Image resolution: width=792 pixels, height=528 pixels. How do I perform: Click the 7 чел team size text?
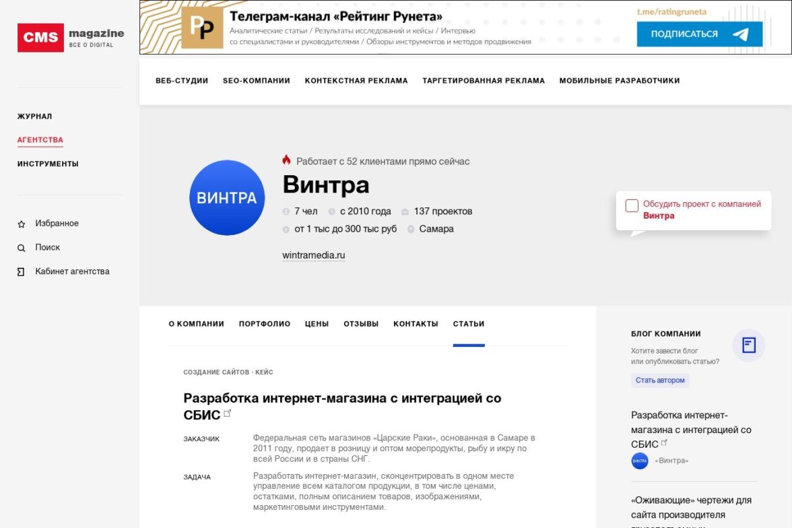pos(306,211)
